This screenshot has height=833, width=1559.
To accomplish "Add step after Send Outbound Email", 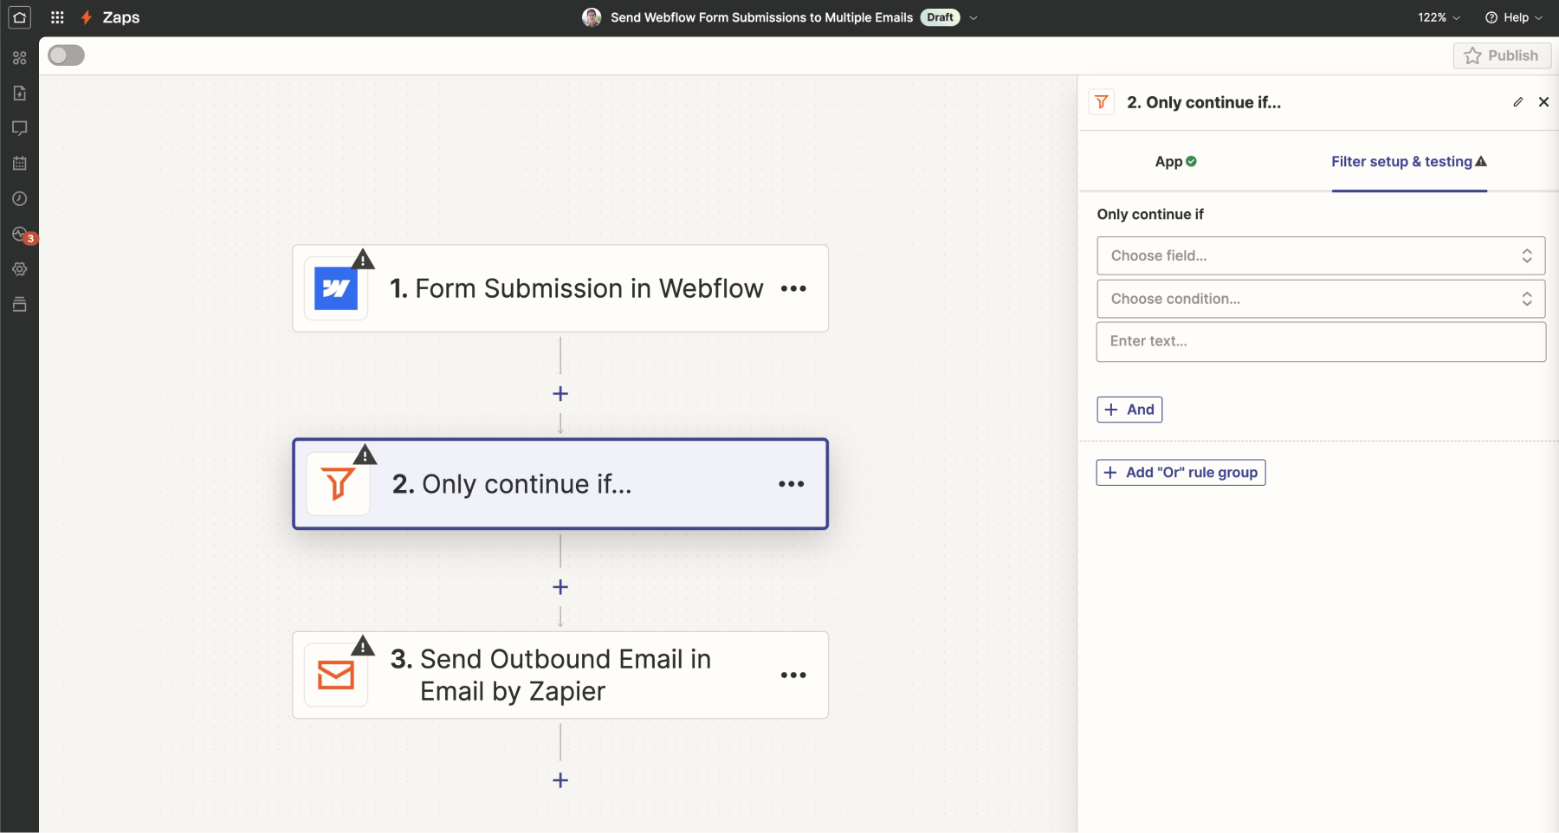I will [560, 780].
